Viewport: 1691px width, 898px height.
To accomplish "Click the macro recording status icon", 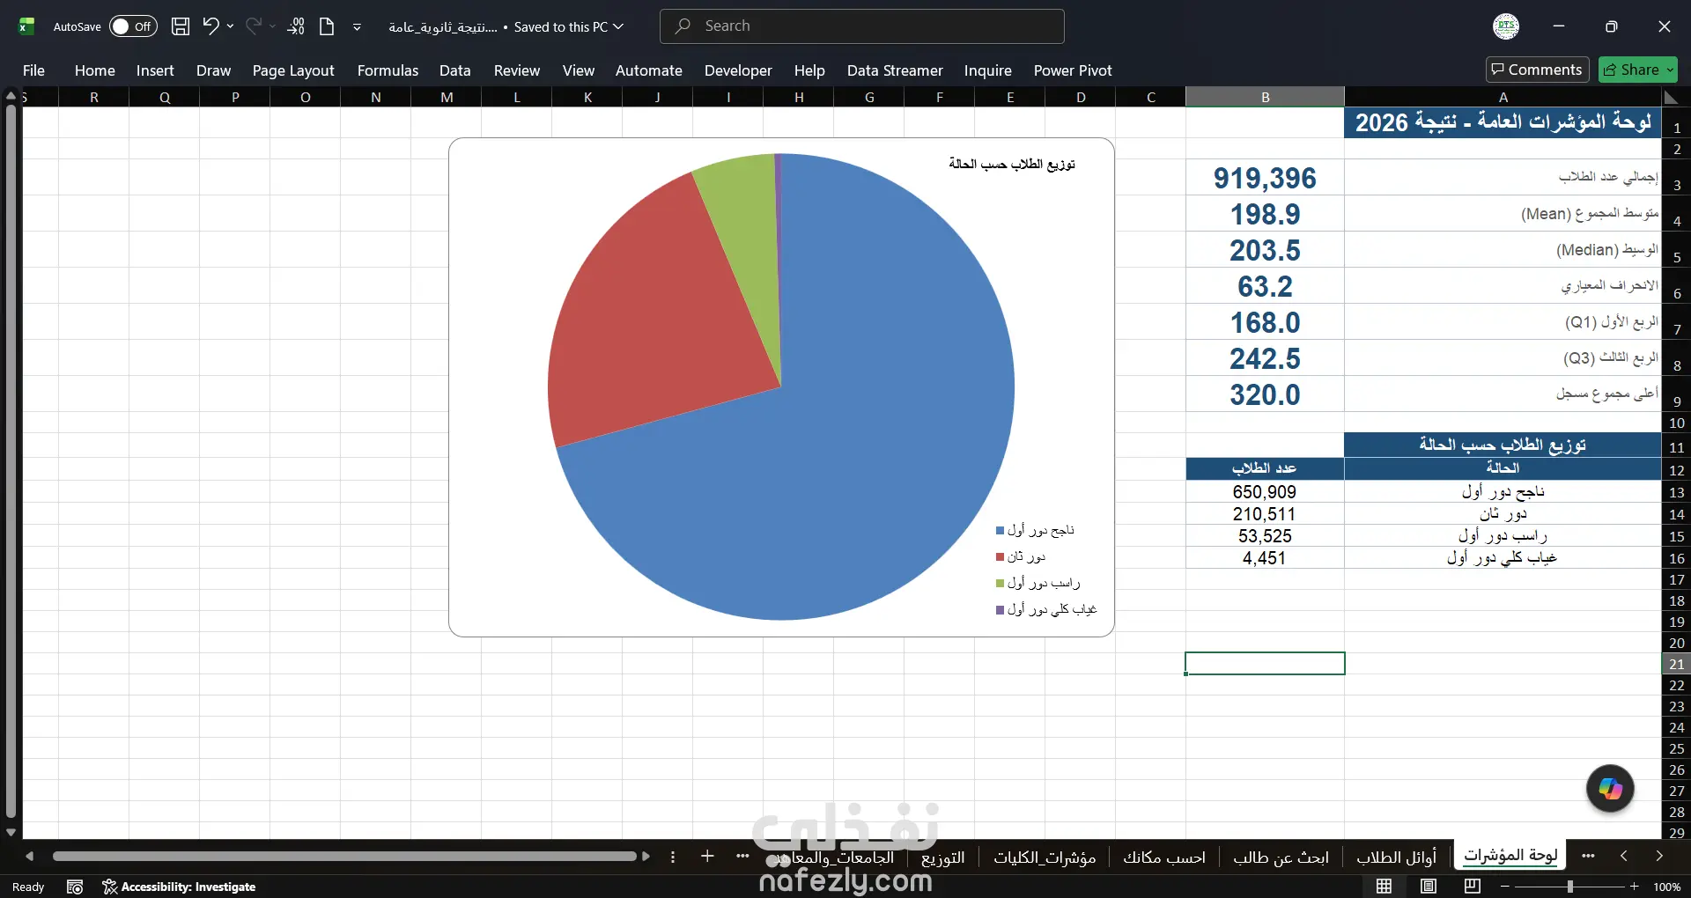I will click(75, 887).
